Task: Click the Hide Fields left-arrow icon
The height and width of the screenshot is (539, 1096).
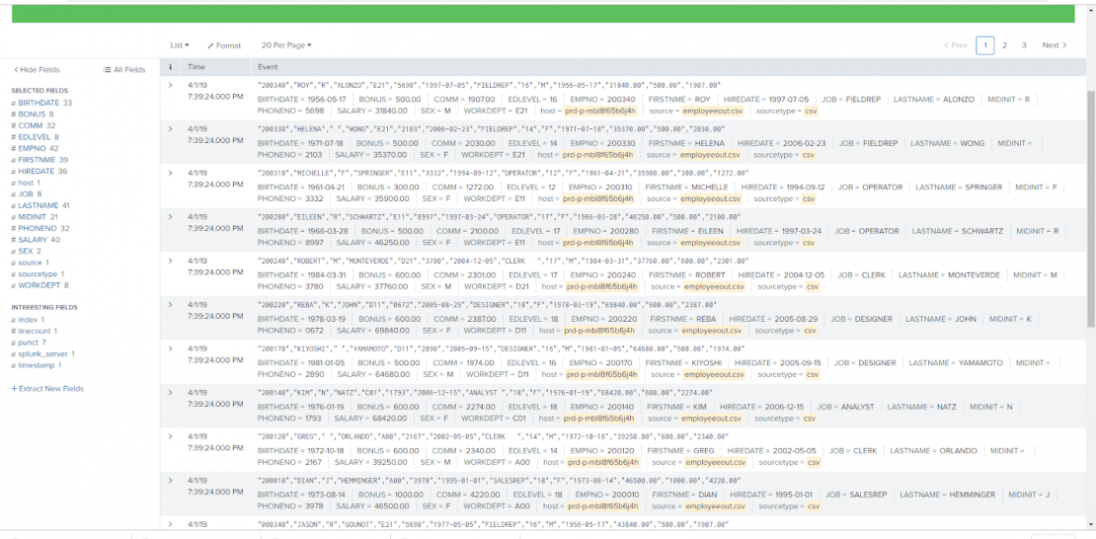Action: pos(16,70)
